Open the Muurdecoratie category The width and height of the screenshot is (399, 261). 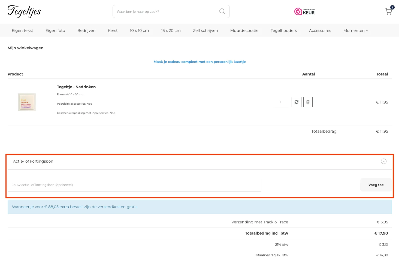tap(244, 31)
